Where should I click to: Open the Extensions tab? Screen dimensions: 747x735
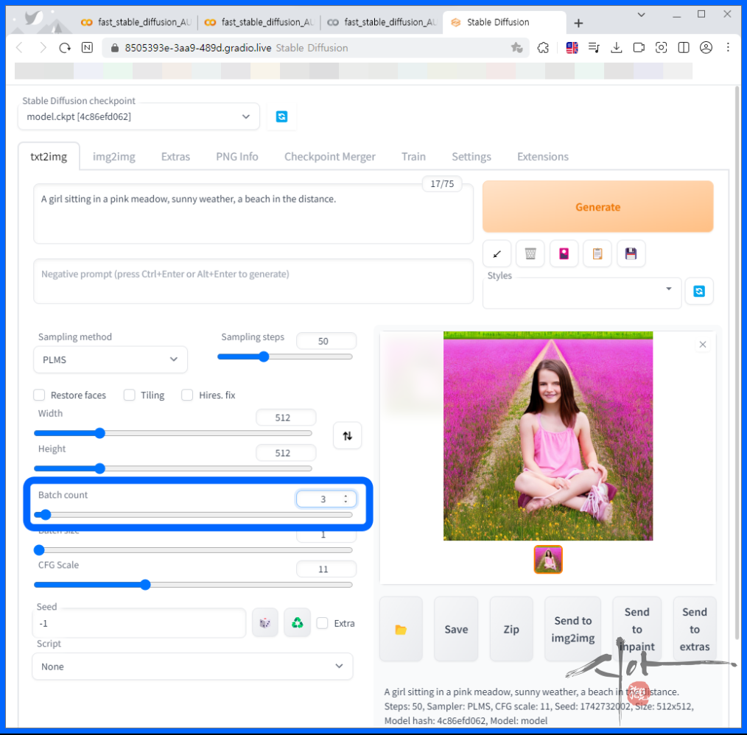point(543,157)
